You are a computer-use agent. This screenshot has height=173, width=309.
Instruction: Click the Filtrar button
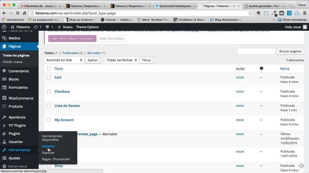[146, 60]
